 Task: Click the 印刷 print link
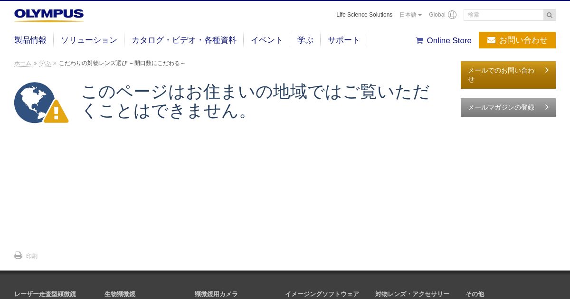coord(32,256)
